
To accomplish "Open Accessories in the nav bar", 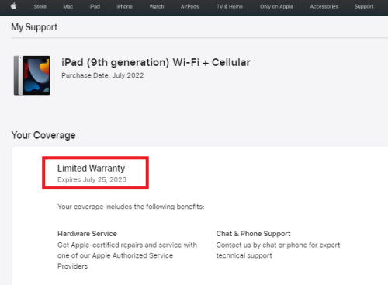I will (x=324, y=7).
